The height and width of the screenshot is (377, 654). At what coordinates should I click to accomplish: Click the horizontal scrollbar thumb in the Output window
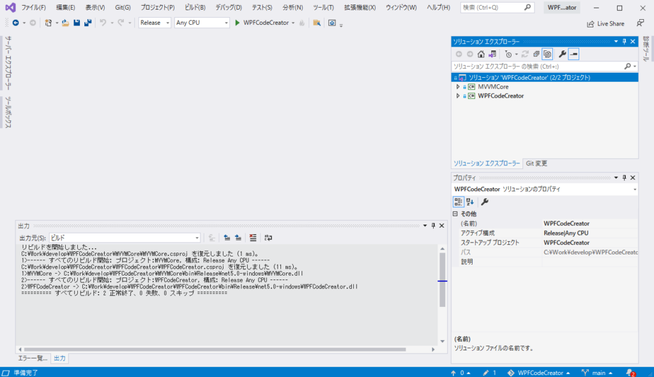click(215, 349)
